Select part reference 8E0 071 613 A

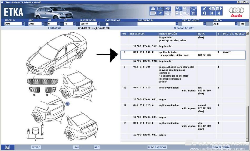[x=143, y=105]
